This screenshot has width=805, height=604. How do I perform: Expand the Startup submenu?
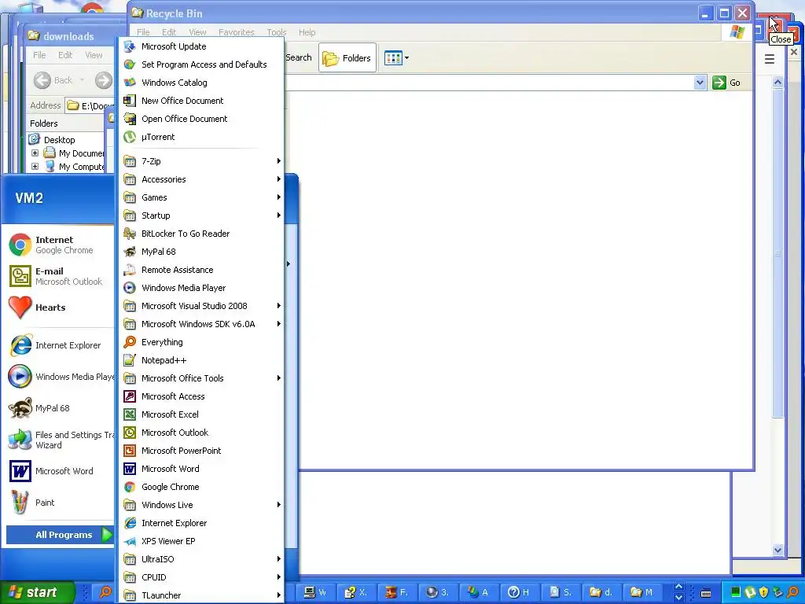click(201, 215)
